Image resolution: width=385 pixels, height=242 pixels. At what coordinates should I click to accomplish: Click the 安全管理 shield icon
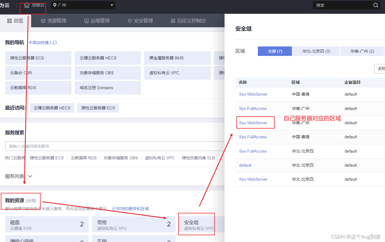130,21
